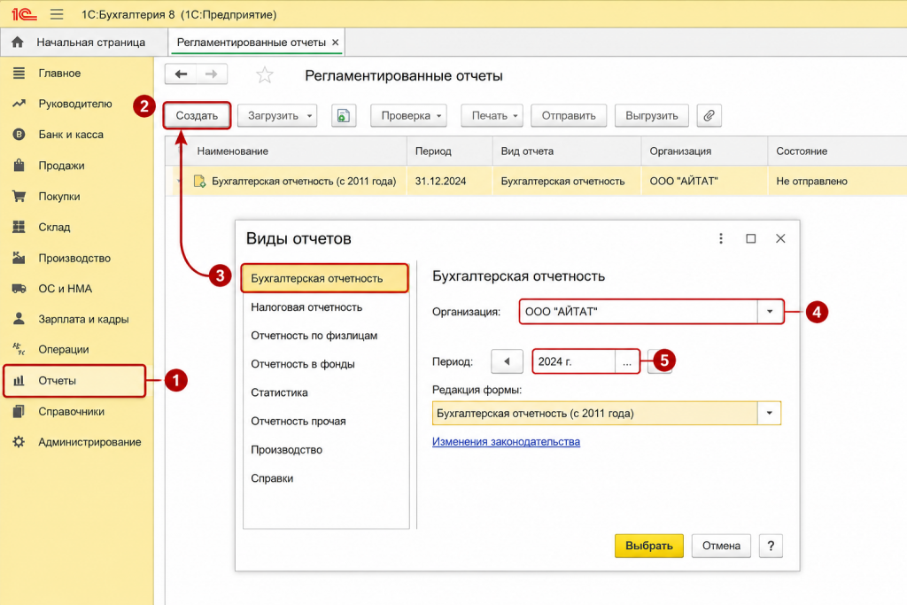Open the Проверка dropdown button
The width and height of the screenshot is (907, 605).
[410, 116]
